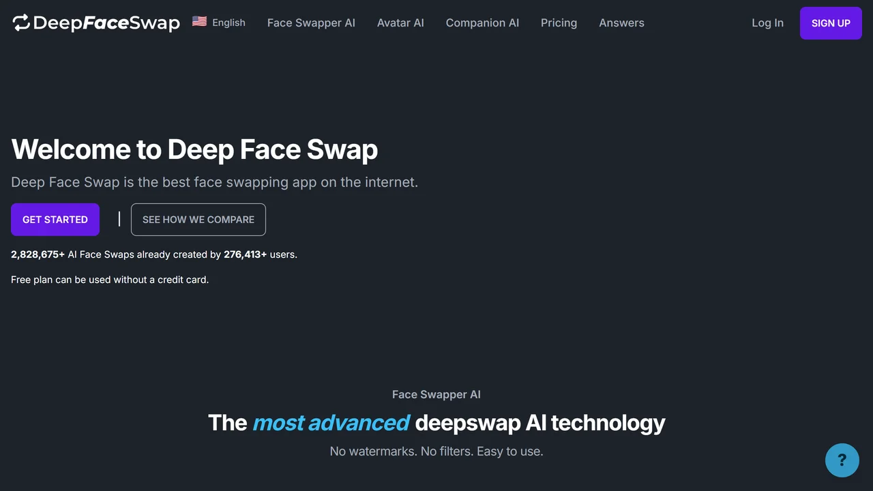Click SEE HOW WE COMPARE button
Viewport: 873px width, 491px height.
tap(198, 220)
